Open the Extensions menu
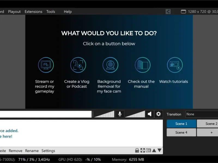The image size is (218, 163). click(x=34, y=12)
